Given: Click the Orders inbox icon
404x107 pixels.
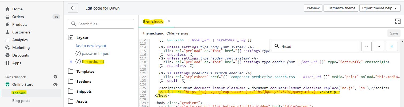Looking at the screenshot, I should pyautogui.click(x=7, y=17).
